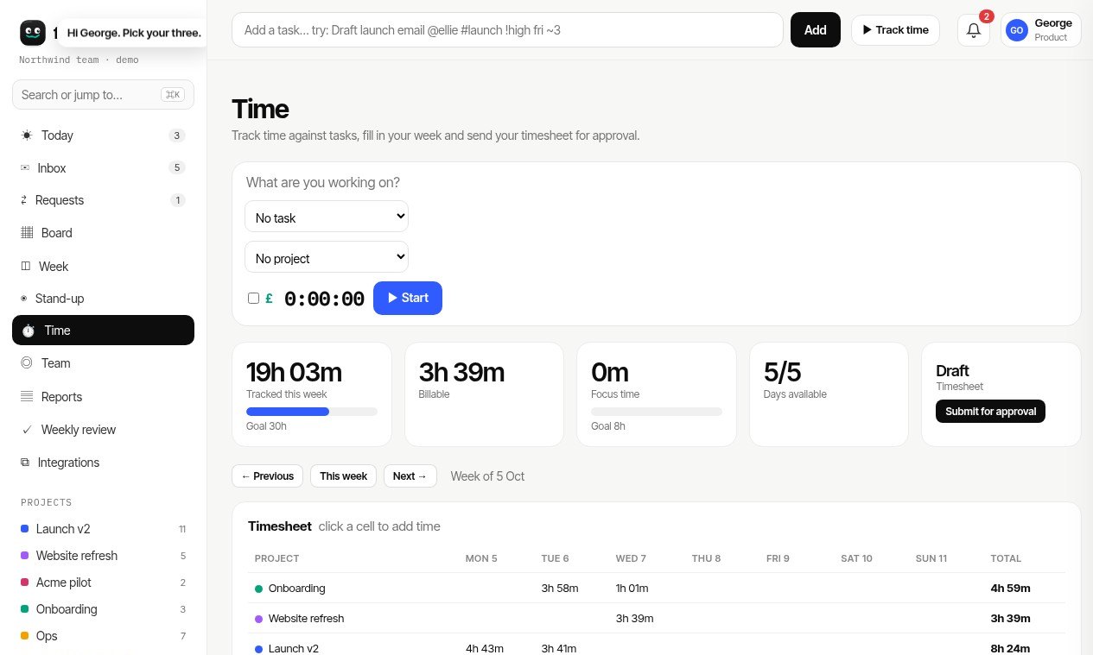The width and height of the screenshot is (1093, 655).
Task: Click Launch v2 Tue 6 cell 3h 41m
Action: click(559, 649)
